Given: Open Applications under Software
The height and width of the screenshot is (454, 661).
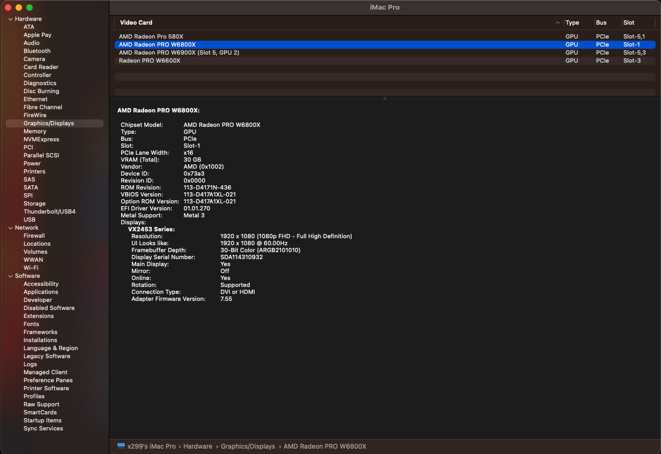Looking at the screenshot, I should pos(41,292).
